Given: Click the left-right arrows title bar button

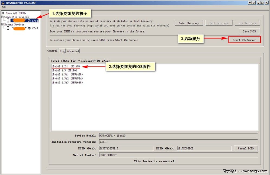Looking at the screenshot, I should (250, 3).
